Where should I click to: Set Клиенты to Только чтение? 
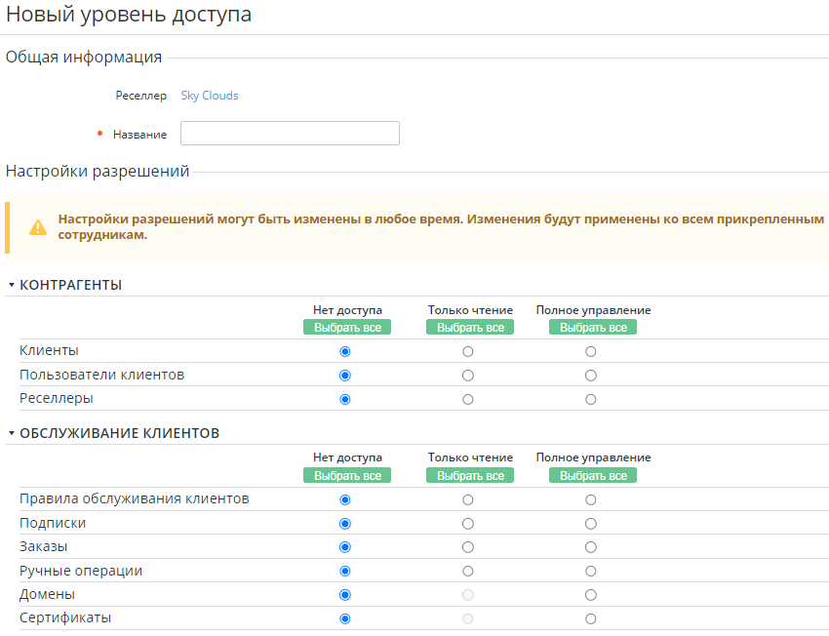pyautogui.click(x=468, y=351)
